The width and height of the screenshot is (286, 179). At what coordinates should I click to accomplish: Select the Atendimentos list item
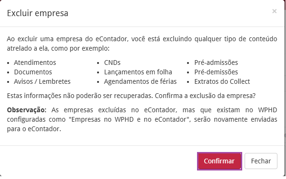pyautogui.click(x=35, y=63)
